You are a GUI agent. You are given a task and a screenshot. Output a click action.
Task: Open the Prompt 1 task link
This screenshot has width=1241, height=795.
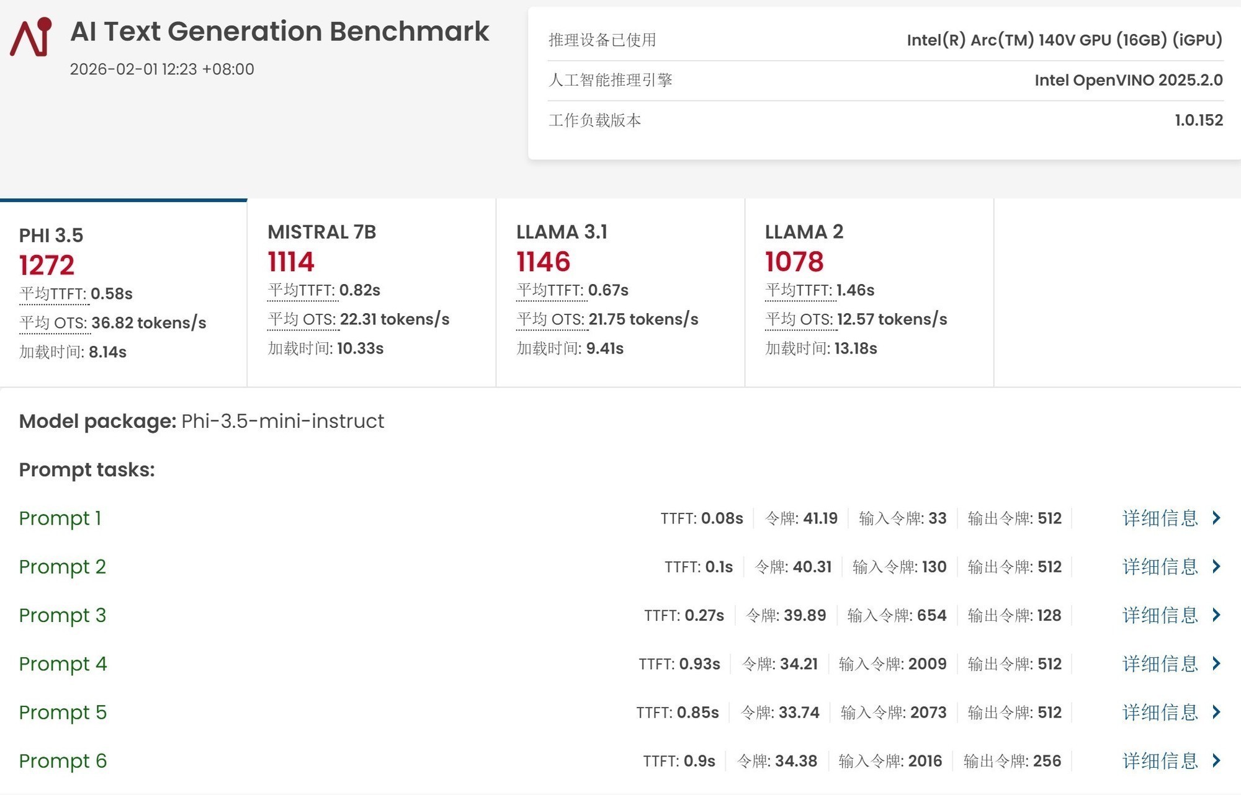(60, 518)
